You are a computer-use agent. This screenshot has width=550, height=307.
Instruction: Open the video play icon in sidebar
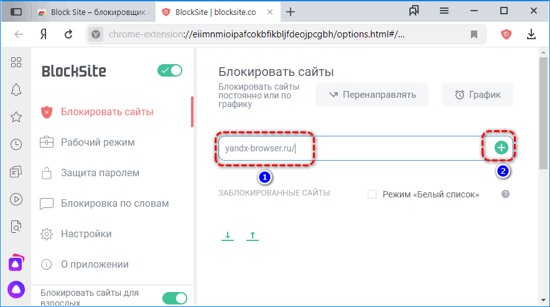(16, 199)
